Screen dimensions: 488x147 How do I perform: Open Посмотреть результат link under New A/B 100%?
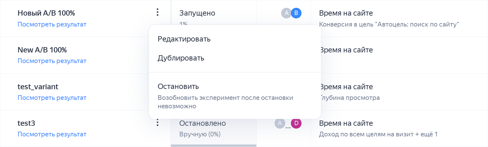pos(52,61)
